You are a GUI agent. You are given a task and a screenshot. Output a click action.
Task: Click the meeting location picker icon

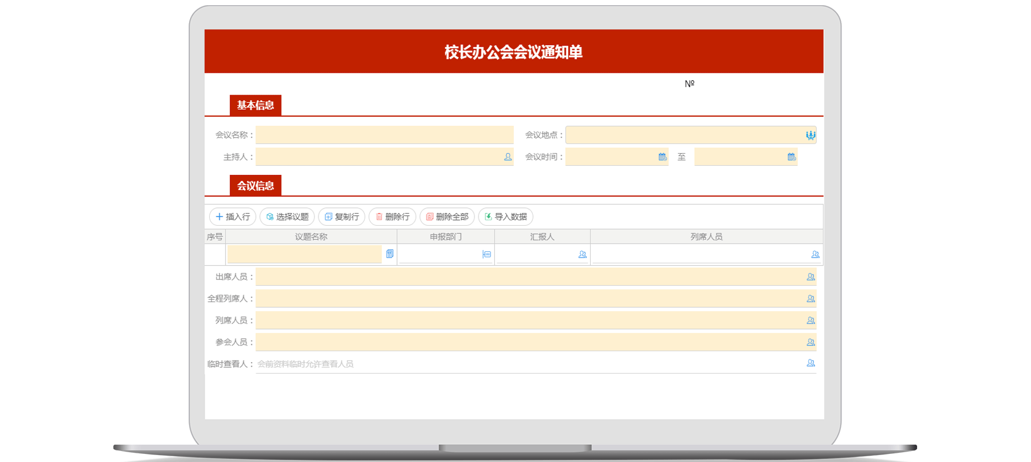pos(810,135)
